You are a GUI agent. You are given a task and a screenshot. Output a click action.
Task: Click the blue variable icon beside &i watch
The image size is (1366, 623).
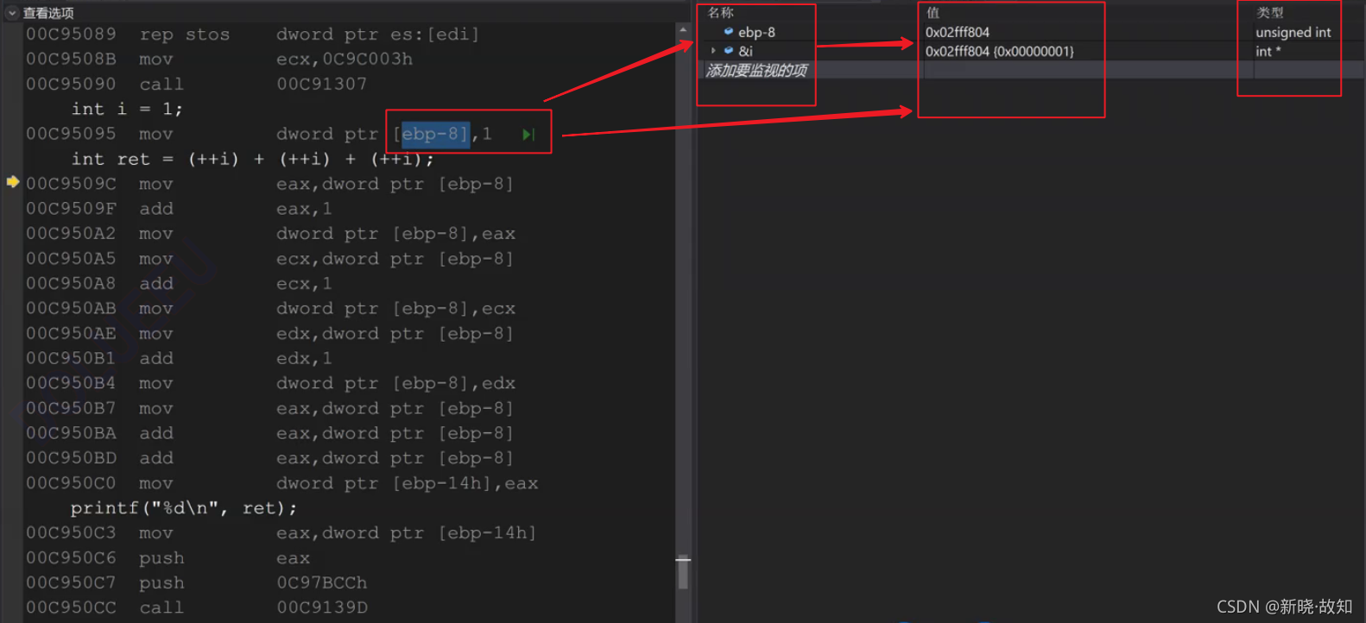tap(729, 51)
